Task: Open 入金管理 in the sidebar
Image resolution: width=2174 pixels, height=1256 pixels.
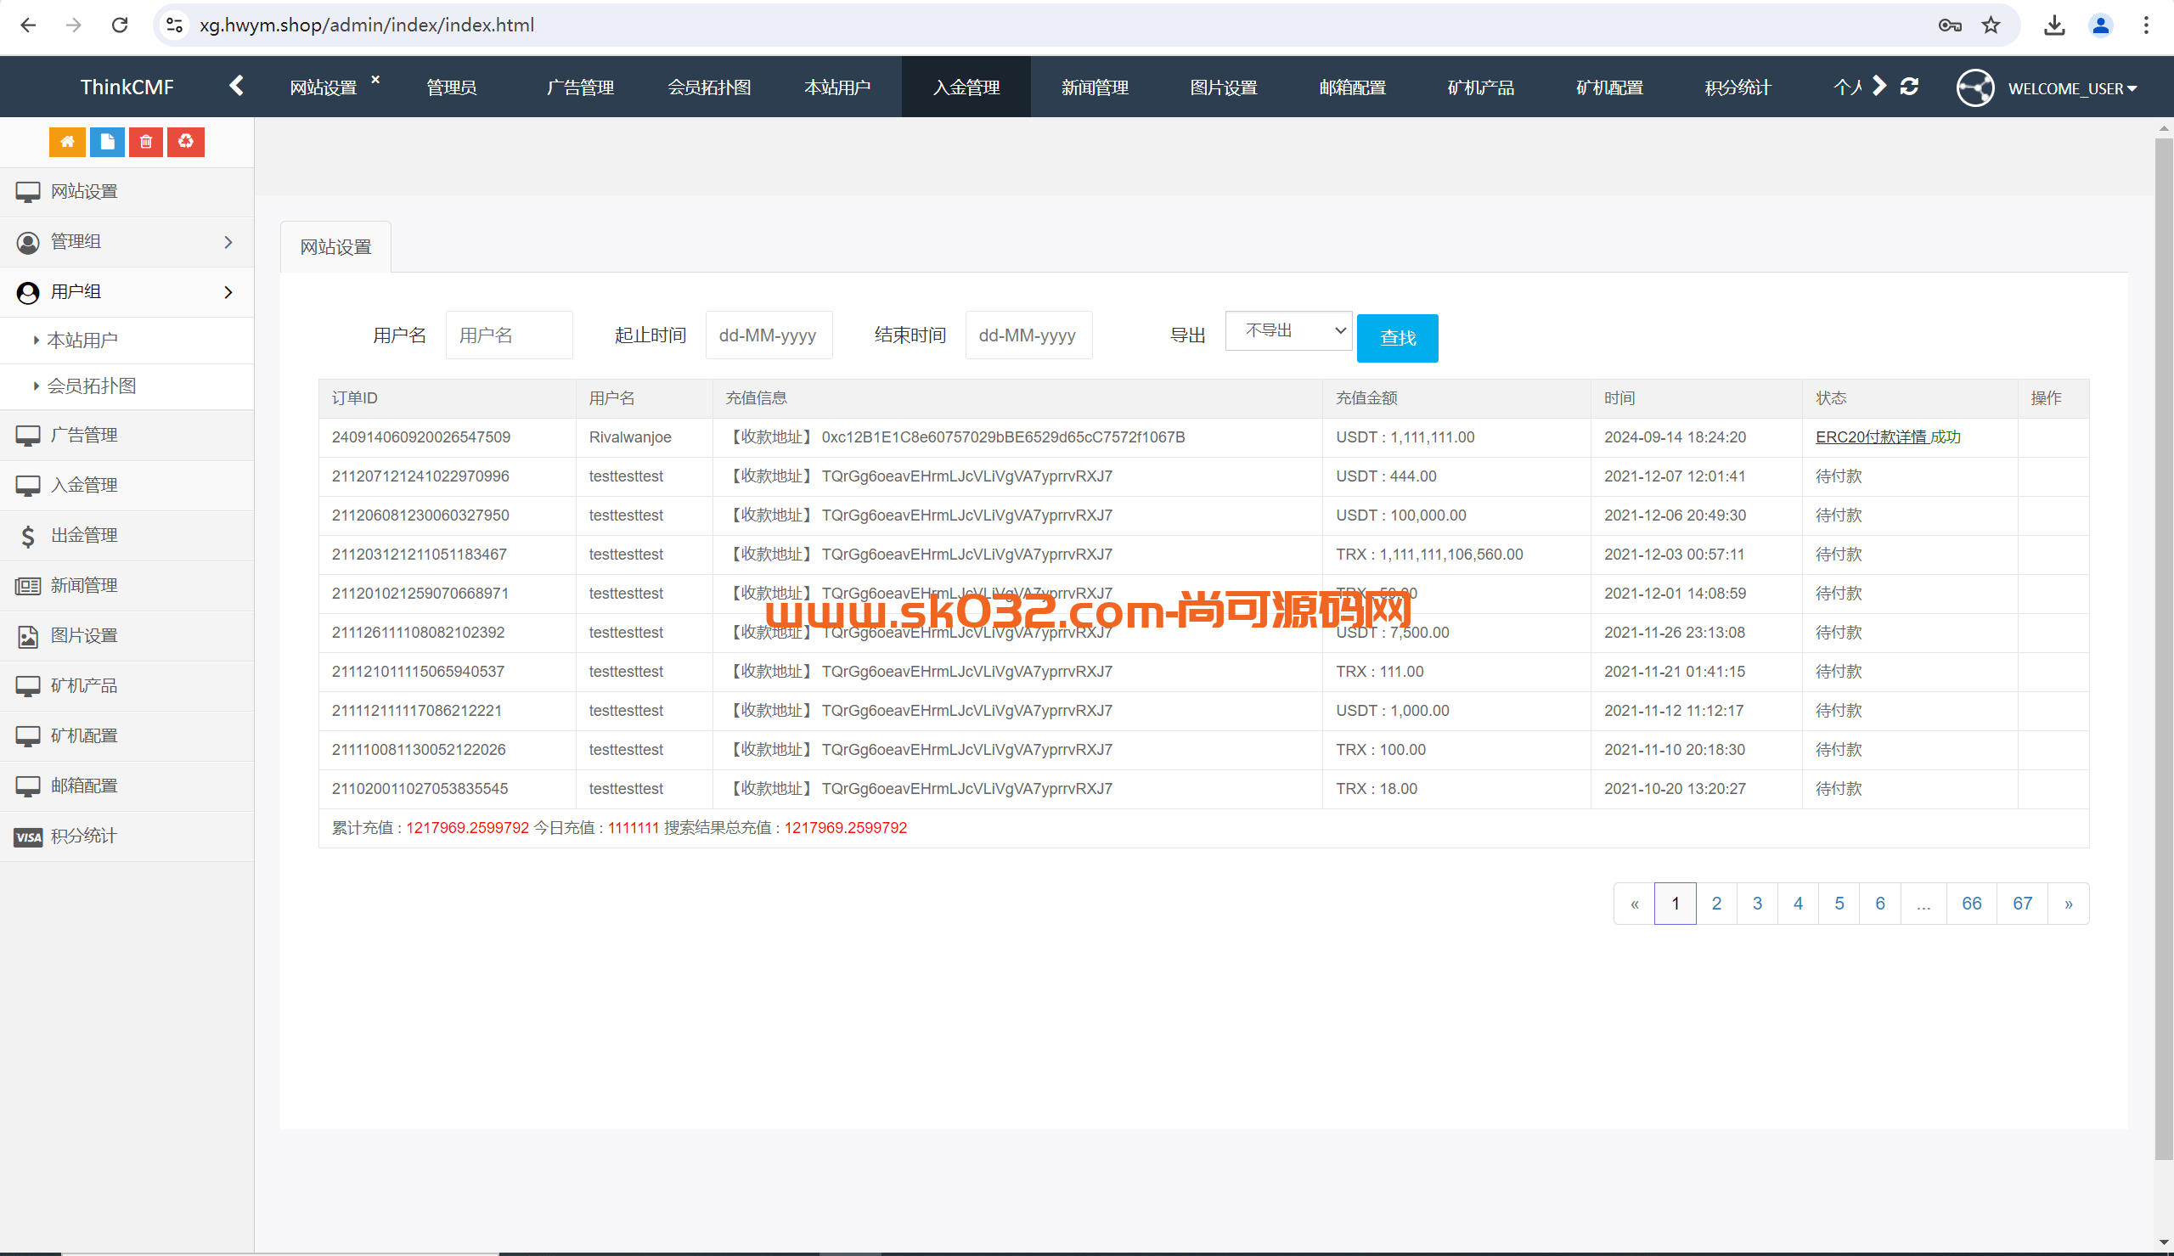Action: 127,485
